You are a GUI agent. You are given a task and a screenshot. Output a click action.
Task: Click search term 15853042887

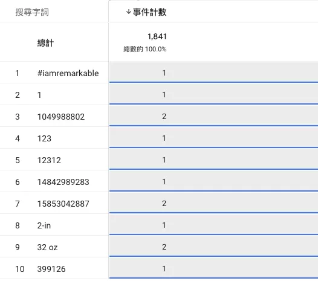[x=63, y=204]
